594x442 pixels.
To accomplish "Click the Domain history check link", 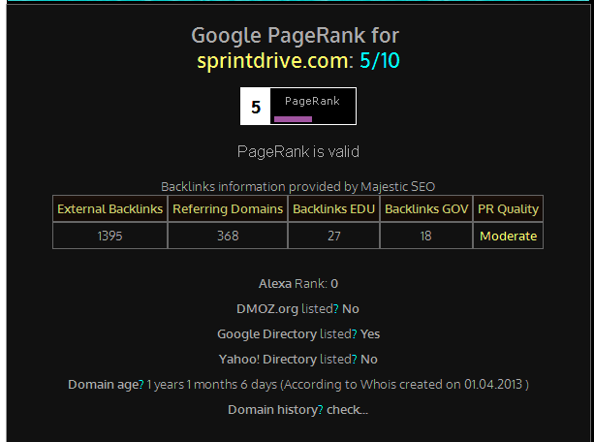I will click(347, 410).
